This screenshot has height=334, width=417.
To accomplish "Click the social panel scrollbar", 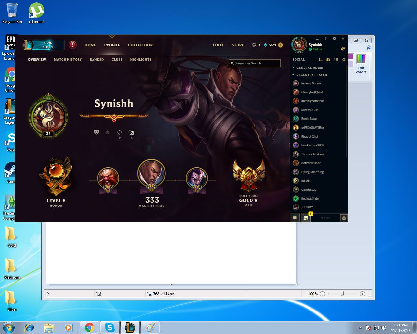I will click(x=346, y=111).
